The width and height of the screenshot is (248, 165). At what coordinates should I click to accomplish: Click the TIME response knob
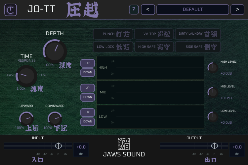click(26, 76)
